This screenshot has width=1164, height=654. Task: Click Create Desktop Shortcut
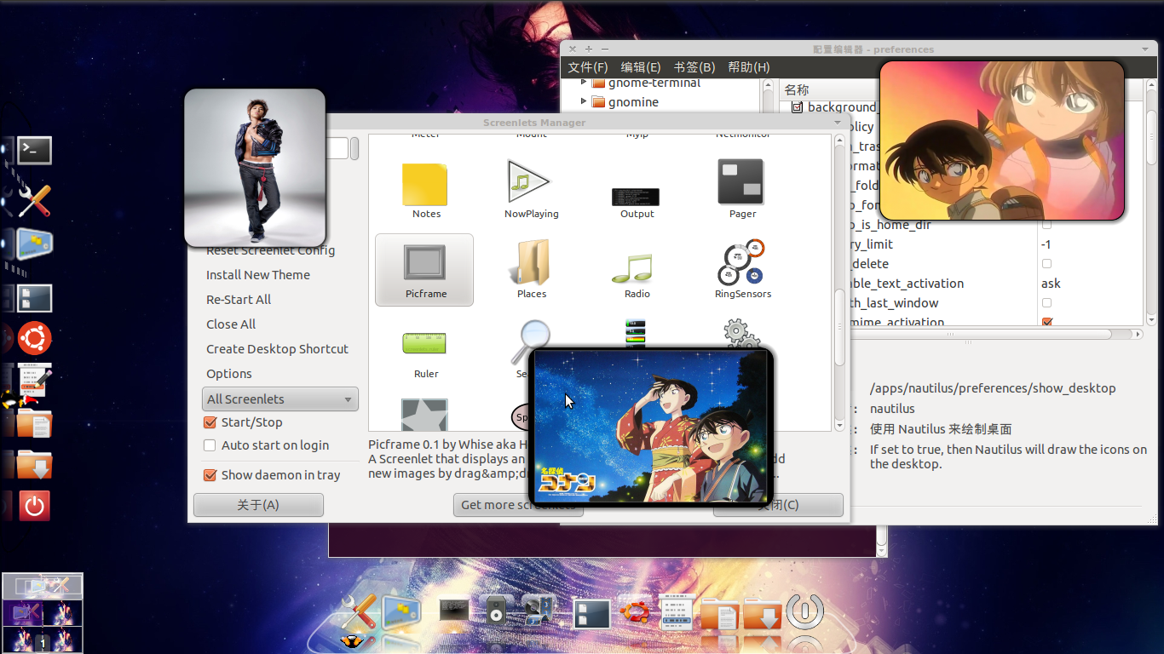point(277,349)
